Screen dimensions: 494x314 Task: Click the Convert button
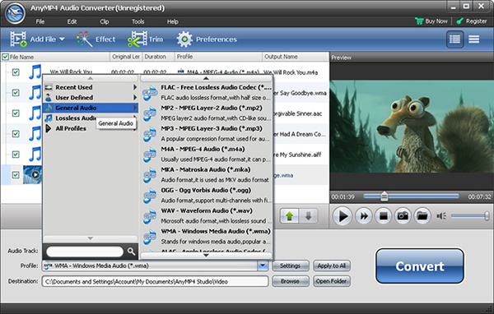[x=420, y=266]
